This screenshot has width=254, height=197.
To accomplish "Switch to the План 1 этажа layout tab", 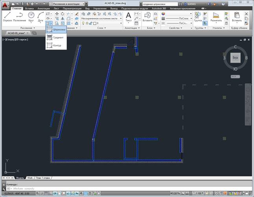I will pyautogui.click(x=43, y=178).
